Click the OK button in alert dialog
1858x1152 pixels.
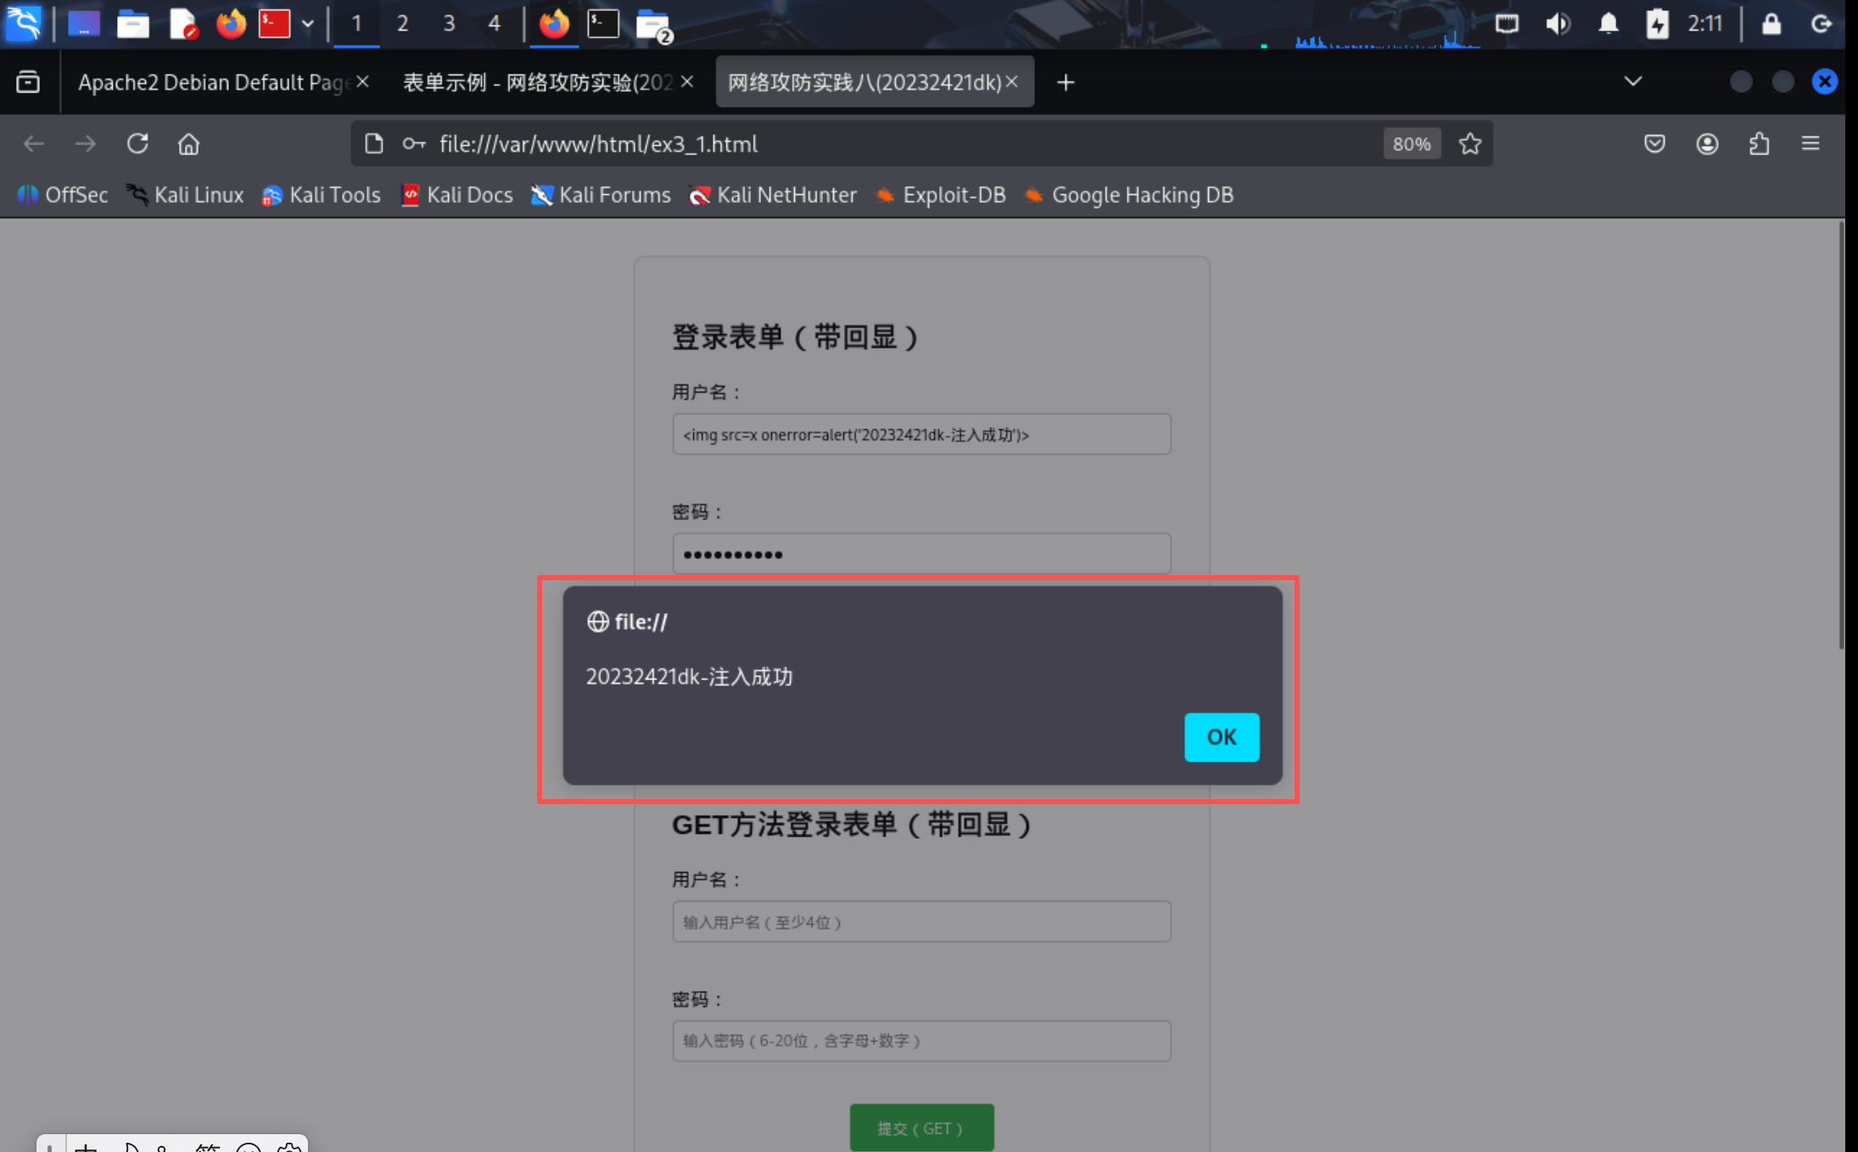[1221, 736]
